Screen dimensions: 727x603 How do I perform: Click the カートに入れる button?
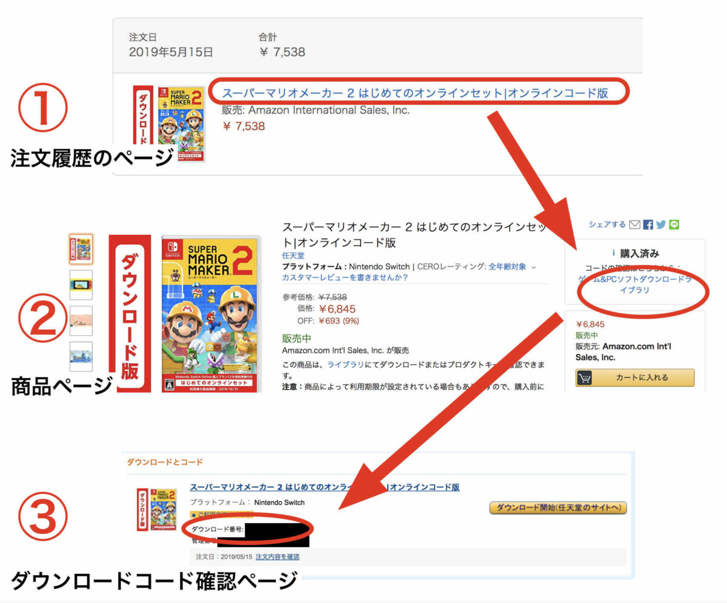[635, 378]
